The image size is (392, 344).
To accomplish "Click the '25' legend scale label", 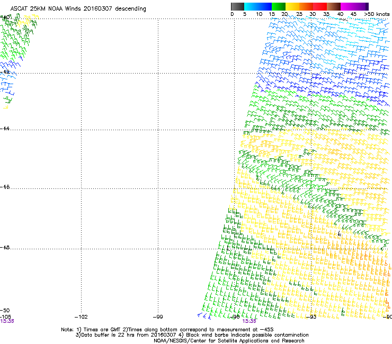I will (x=299, y=14).
